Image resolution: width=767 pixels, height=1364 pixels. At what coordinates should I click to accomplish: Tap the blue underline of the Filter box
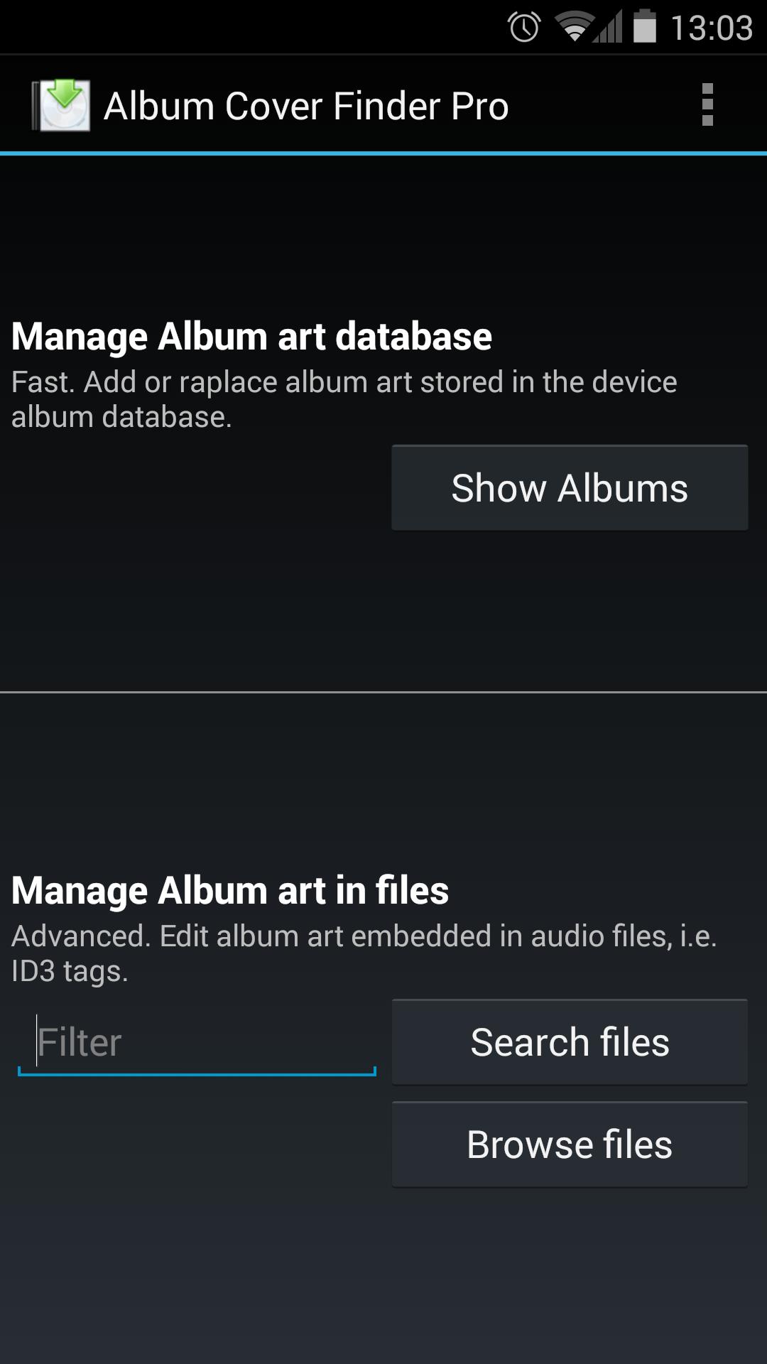197,1074
